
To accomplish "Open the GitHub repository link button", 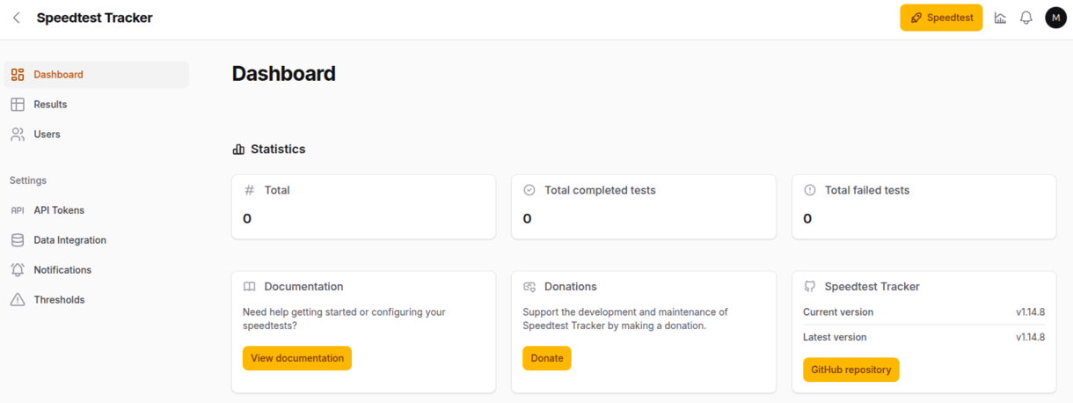I will click(x=850, y=370).
